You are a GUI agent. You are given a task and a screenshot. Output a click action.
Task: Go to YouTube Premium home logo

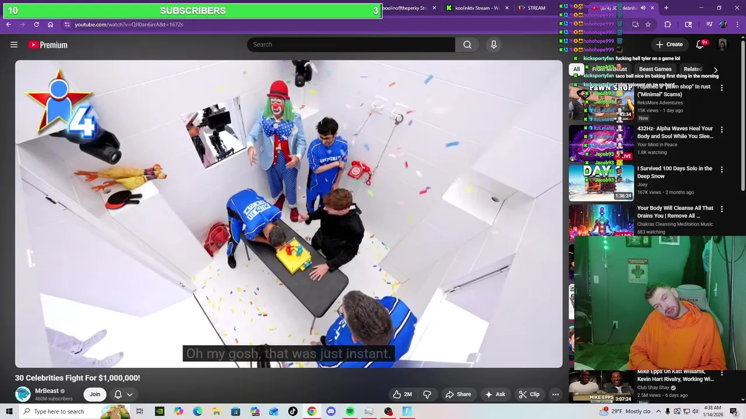48,45
